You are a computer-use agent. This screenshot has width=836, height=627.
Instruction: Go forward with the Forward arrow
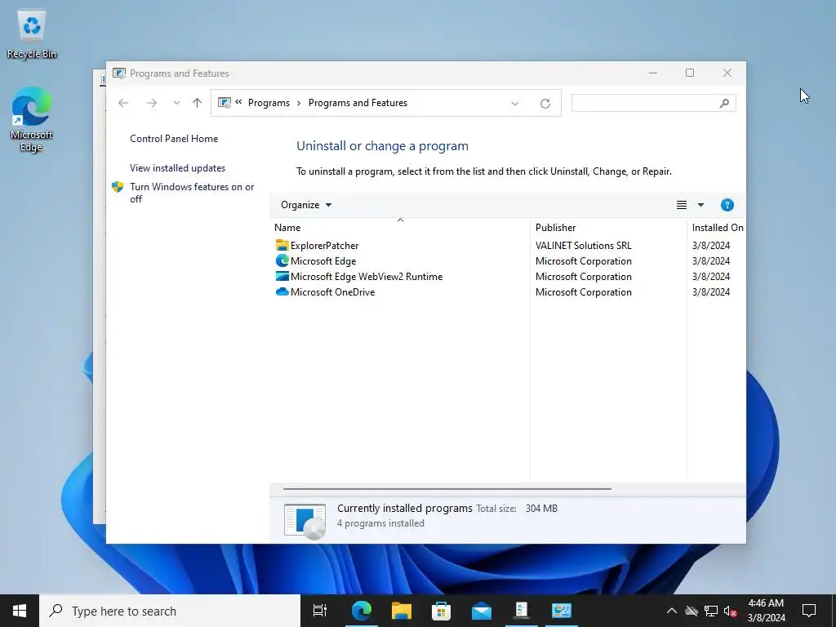tap(151, 103)
